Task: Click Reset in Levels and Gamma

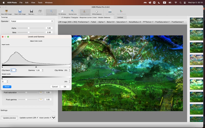Action: coord(7,87)
